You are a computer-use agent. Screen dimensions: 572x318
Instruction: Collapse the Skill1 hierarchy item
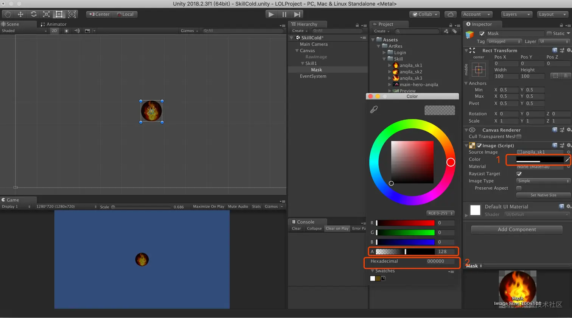(x=303, y=64)
